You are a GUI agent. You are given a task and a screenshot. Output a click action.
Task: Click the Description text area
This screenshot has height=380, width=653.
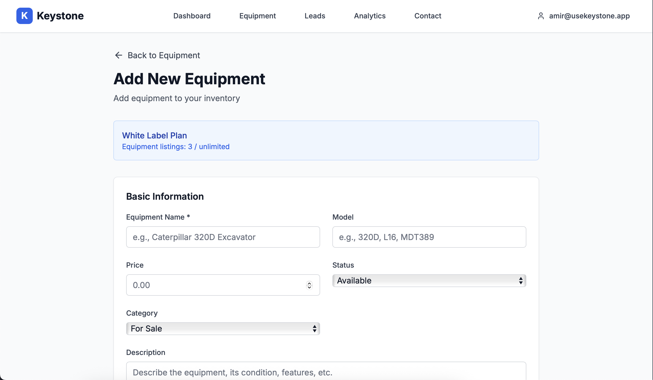pyautogui.click(x=326, y=372)
